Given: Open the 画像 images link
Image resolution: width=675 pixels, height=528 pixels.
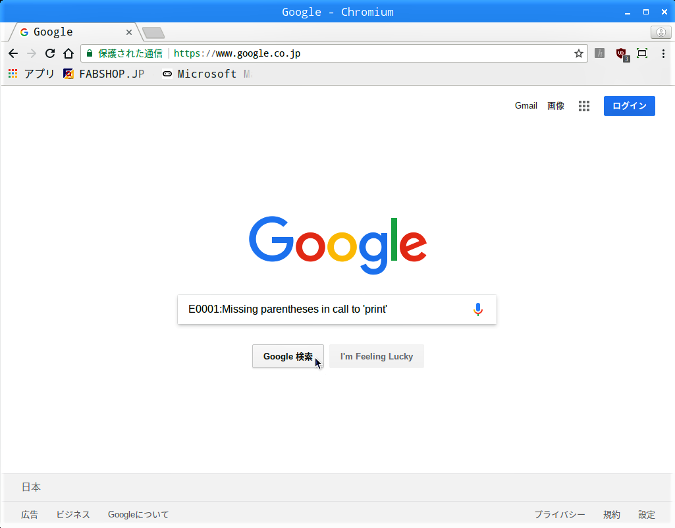Looking at the screenshot, I should click(x=556, y=106).
